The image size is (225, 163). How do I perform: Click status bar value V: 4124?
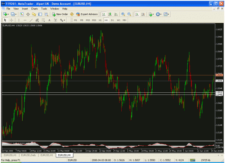[x=179, y=160]
